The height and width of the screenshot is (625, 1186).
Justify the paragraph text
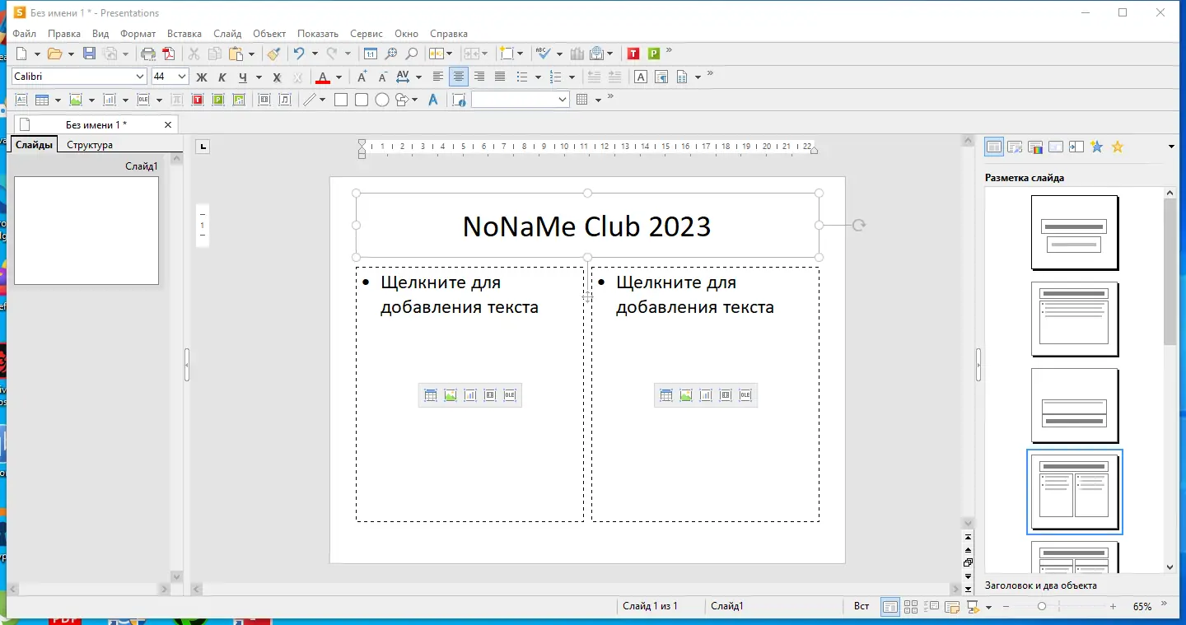[500, 77]
